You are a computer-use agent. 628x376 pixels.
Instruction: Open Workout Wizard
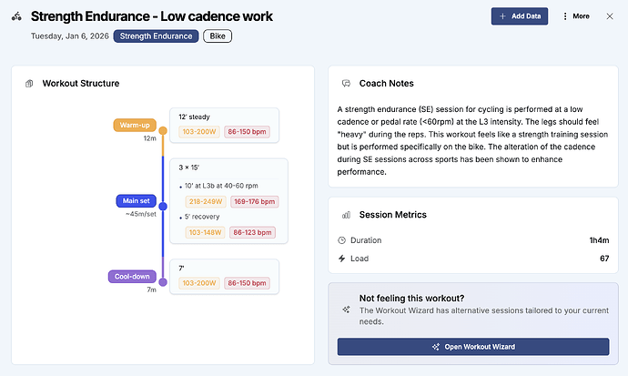(x=472, y=347)
